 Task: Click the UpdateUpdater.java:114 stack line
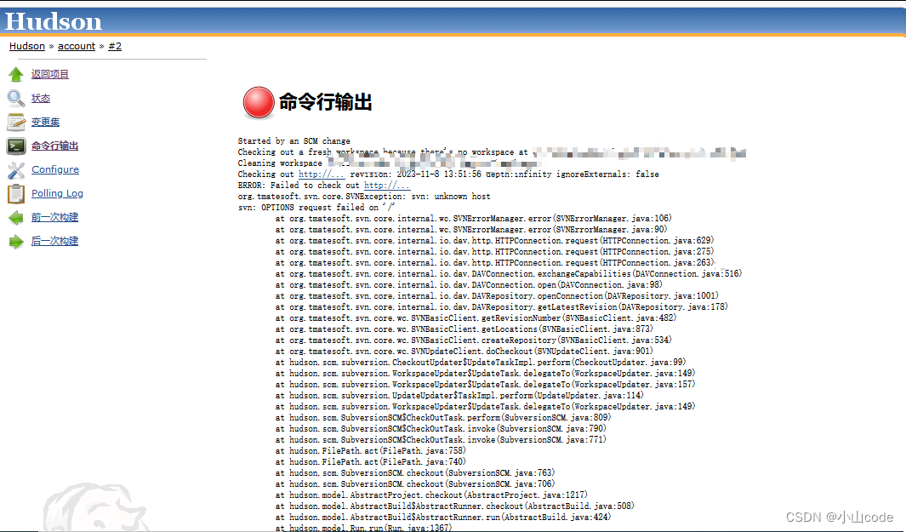point(459,396)
